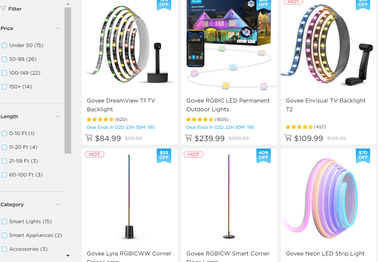The image size is (378, 262).
Task: Enable the 11-20 Ft length filter
Action: pyautogui.click(x=4, y=147)
